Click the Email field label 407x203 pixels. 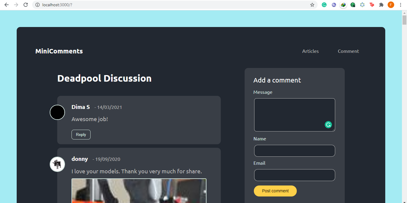pyautogui.click(x=259, y=163)
